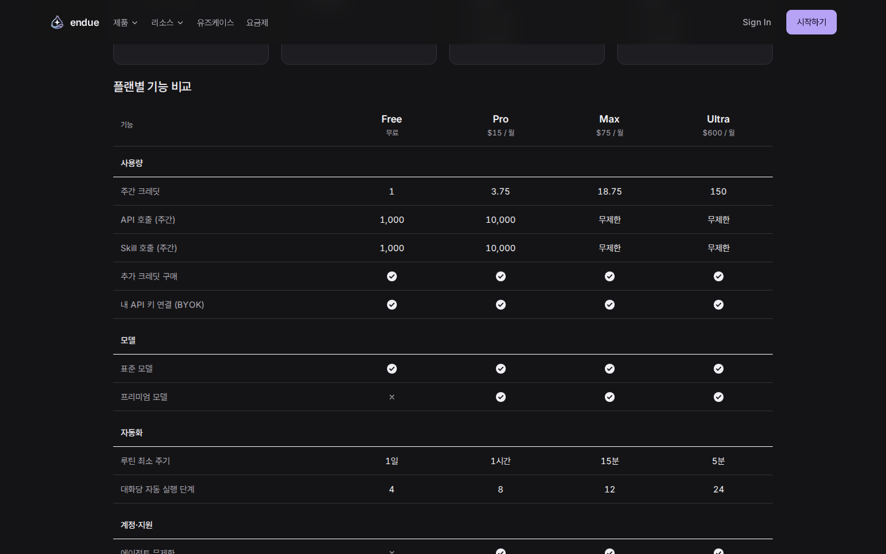Click the 프리미엄 모델 X icon under Free
The width and height of the screenshot is (886, 554).
(x=392, y=397)
